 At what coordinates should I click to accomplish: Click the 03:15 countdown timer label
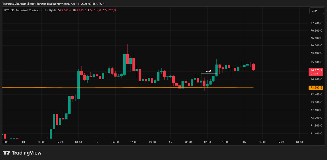314,74
